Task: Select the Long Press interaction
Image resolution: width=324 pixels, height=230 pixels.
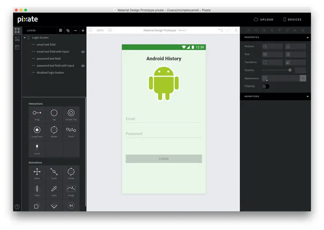Action: pyautogui.click(x=37, y=132)
